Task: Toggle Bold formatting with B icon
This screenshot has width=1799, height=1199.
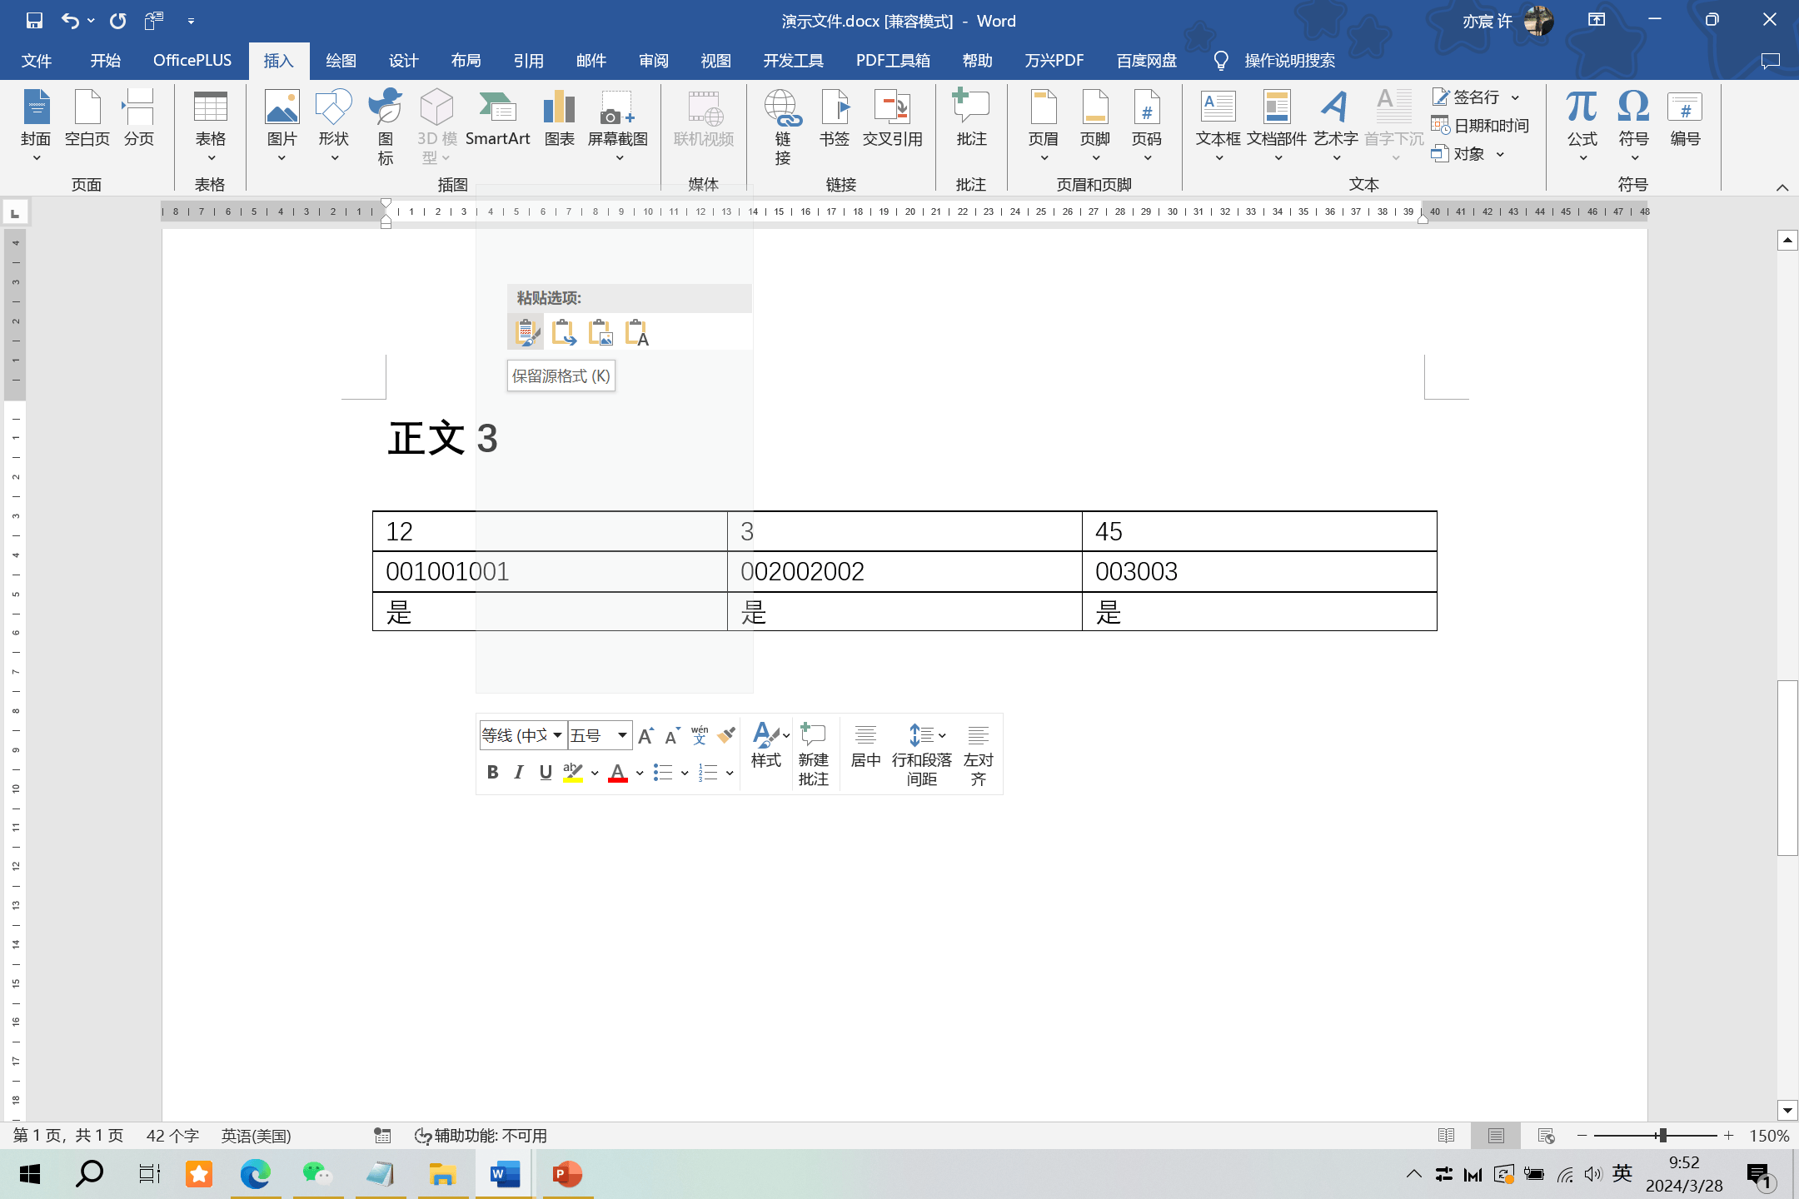Action: coord(492,771)
